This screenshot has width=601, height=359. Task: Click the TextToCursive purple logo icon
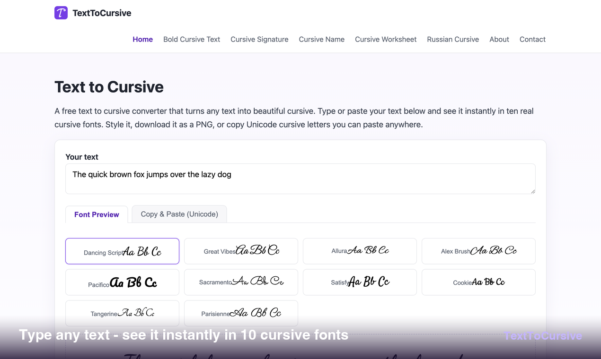(61, 13)
